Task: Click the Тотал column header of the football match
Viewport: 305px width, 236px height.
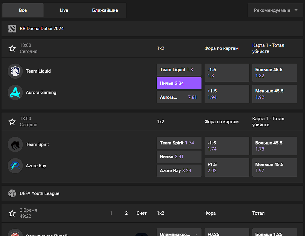Action: click(x=258, y=213)
